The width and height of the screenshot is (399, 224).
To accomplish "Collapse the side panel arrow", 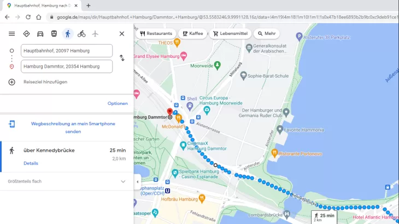I will pos(137,181).
